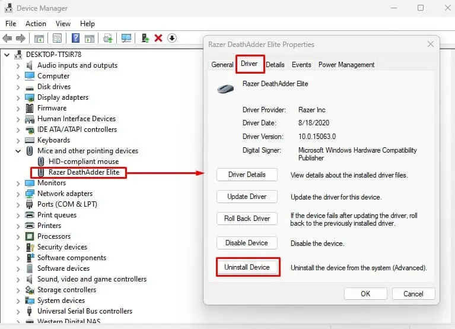
Task: Click the black down-arrow toolbar icon
Action: coord(172,38)
